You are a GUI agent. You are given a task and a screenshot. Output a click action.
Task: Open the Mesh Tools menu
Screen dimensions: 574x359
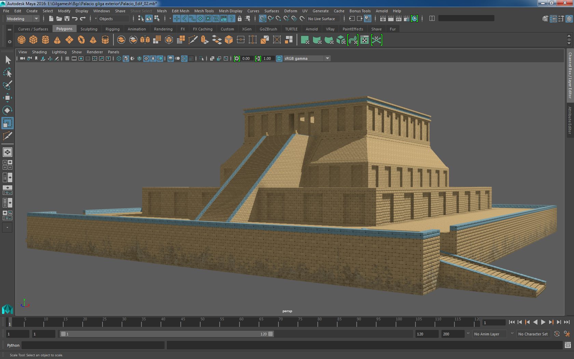tap(204, 11)
